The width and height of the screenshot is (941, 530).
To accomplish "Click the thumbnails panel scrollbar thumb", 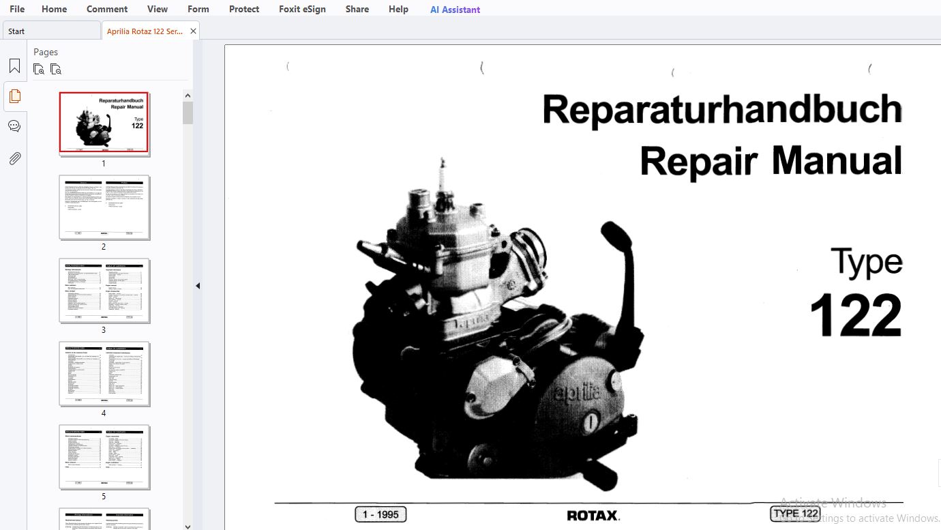I will point(188,113).
